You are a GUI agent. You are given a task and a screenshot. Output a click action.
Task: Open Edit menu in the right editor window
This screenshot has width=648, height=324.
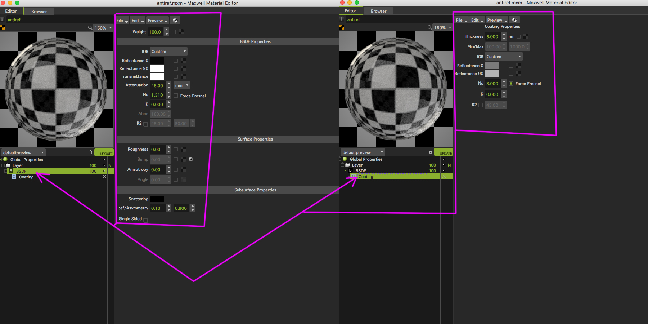477,20
